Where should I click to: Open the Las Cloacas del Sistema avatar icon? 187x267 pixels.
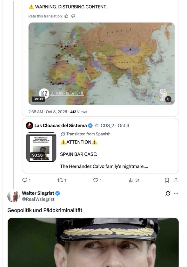click(x=30, y=125)
